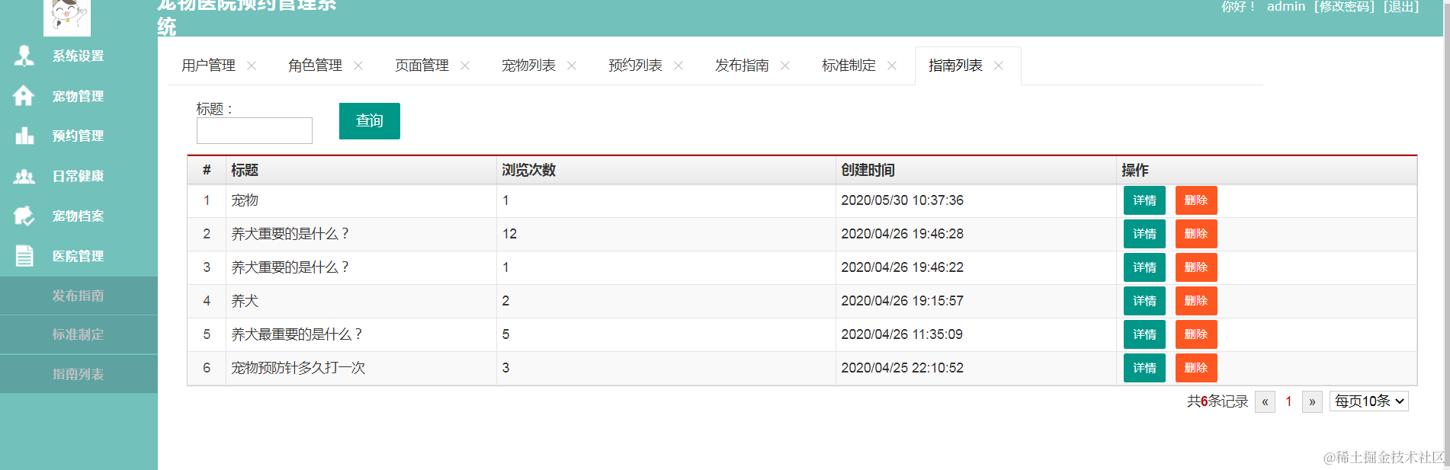Delete the 养犬 row
Screen dimensions: 1450x470
1196,301
